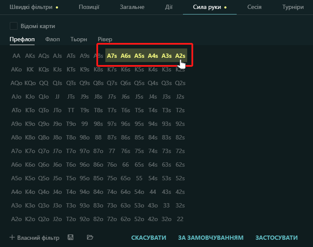Open saved filters folder icon
Viewport: 313px width, 247px height.
(x=90, y=237)
